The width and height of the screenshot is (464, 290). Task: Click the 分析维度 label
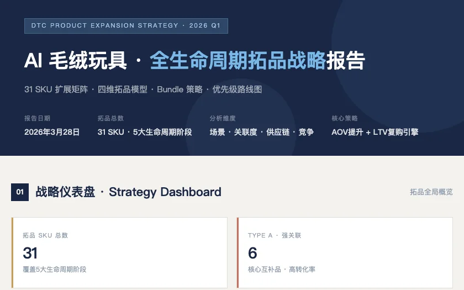223,118
